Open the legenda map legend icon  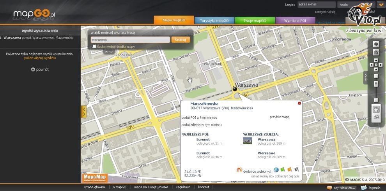point(364,188)
